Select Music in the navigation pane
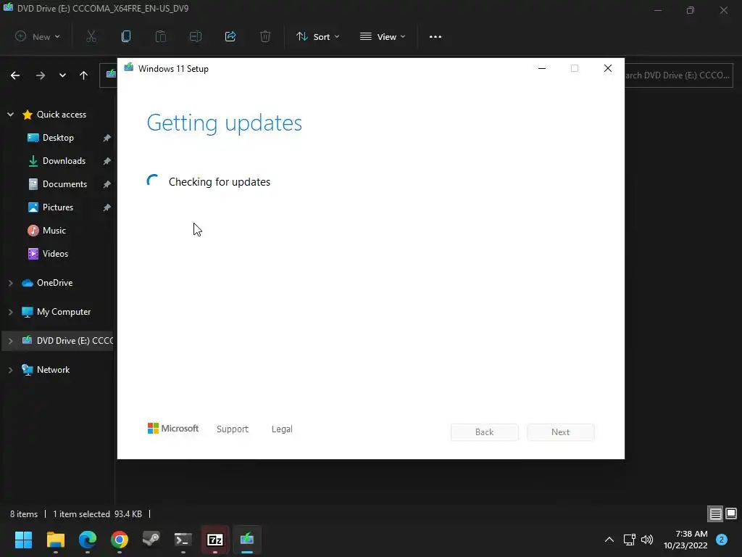This screenshot has width=742, height=557. (54, 230)
